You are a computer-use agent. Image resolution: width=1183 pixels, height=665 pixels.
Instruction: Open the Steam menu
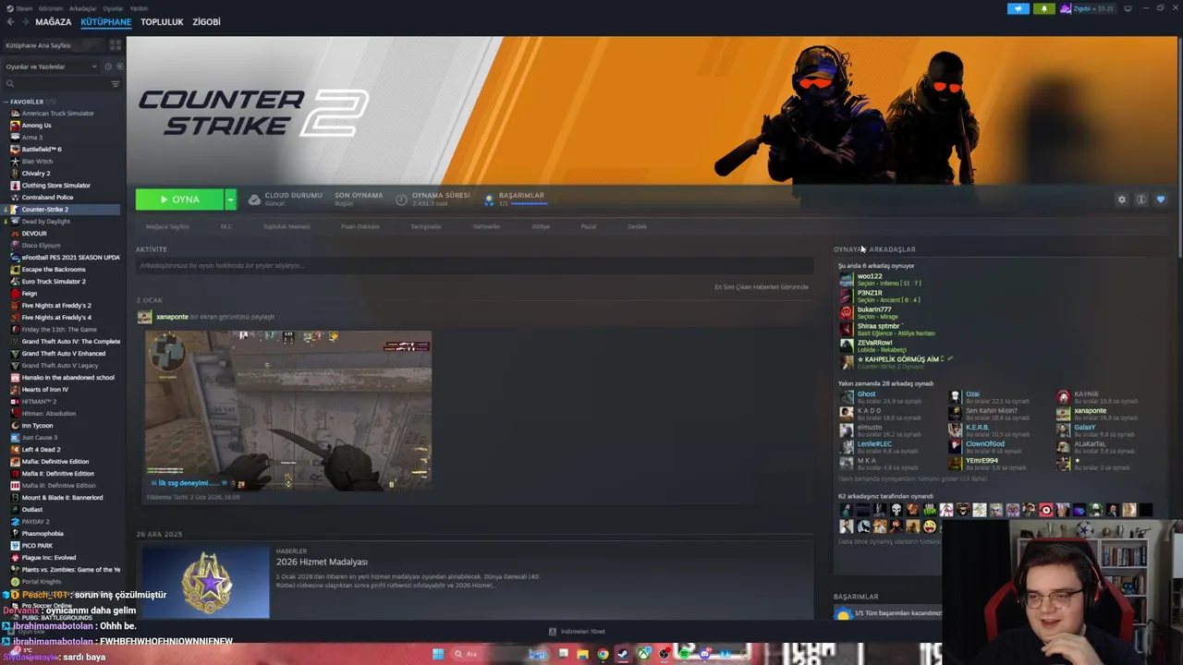click(x=20, y=8)
